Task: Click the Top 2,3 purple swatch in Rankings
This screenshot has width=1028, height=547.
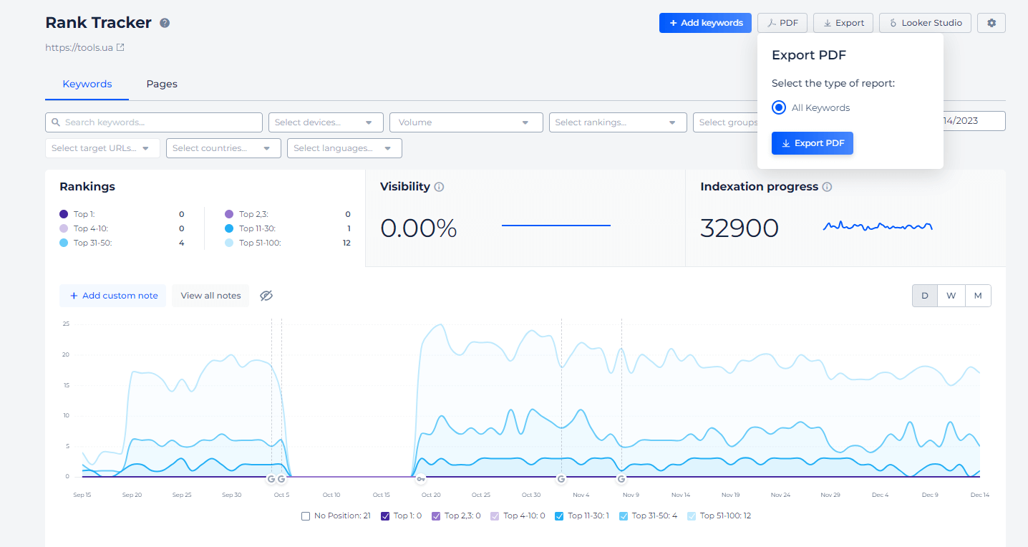Action: (229, 214)
